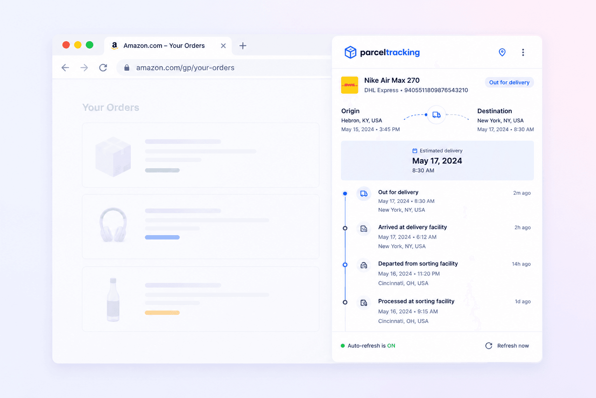596x398 pixels.
Task: Close the Amazon.com Your Orders tab
Action: [x=223, y=45]
